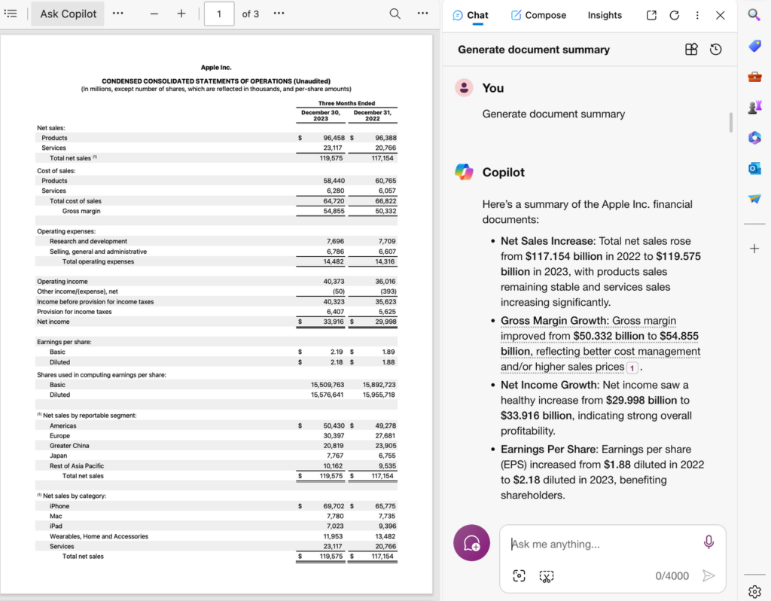Switch to the Insights tab

pyautogui.click(x=605, y=15)
